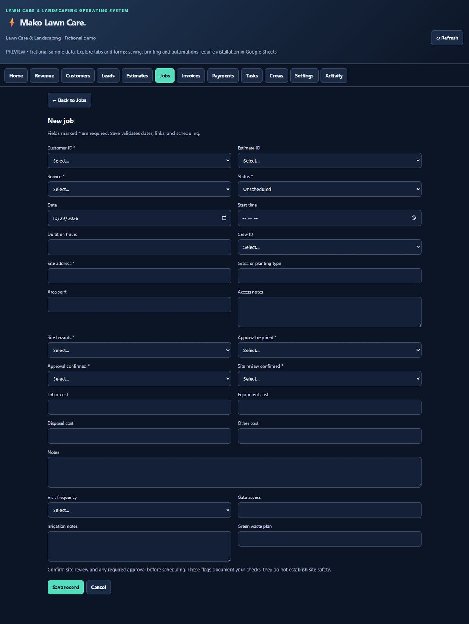Click the lightning bolt logo icon
The height and width of the screenshot is (624, 469).
click(12, 23)
